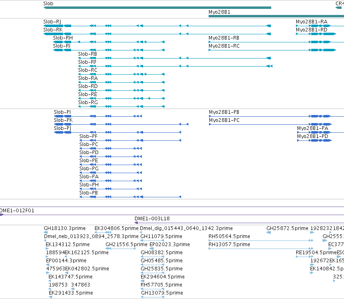Click the EK134312.5prime EST label
The image size is (344, 299).
pyautogui.click(x=68, y=245)
